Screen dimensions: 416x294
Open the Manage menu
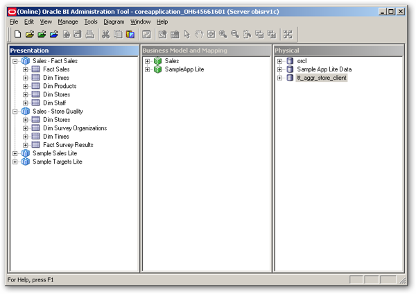click(68, 21)
